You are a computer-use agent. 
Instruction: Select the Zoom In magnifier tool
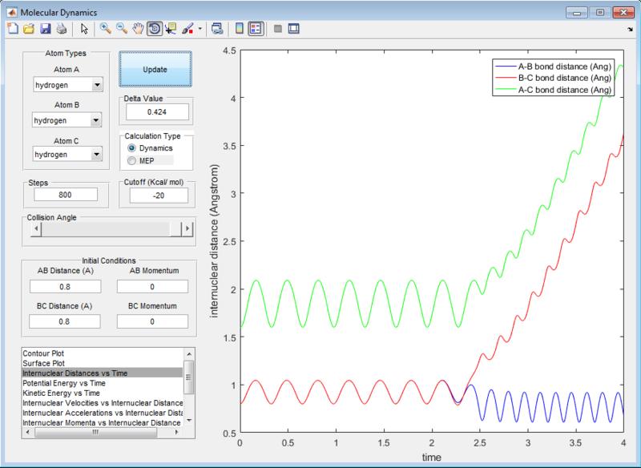[105, 29]
